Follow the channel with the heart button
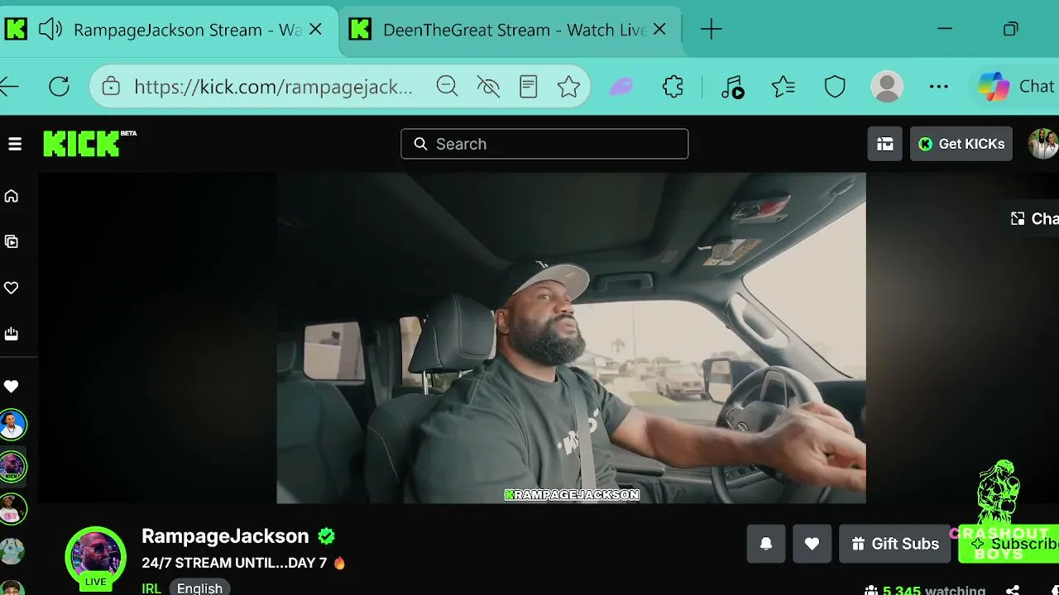Screen dimensions: 1059x595 click(812, 544)
